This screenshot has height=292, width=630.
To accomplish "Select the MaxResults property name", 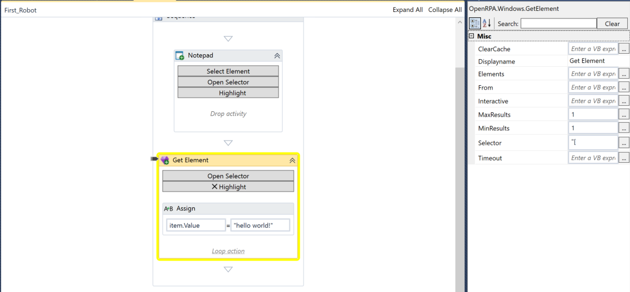I will [x=494, y=115].
